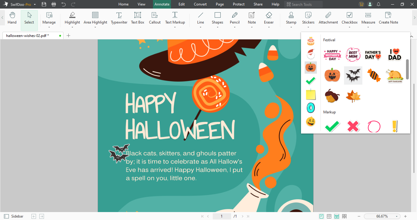Click the sticker panel vertical scrollbar

click(407, 69)
